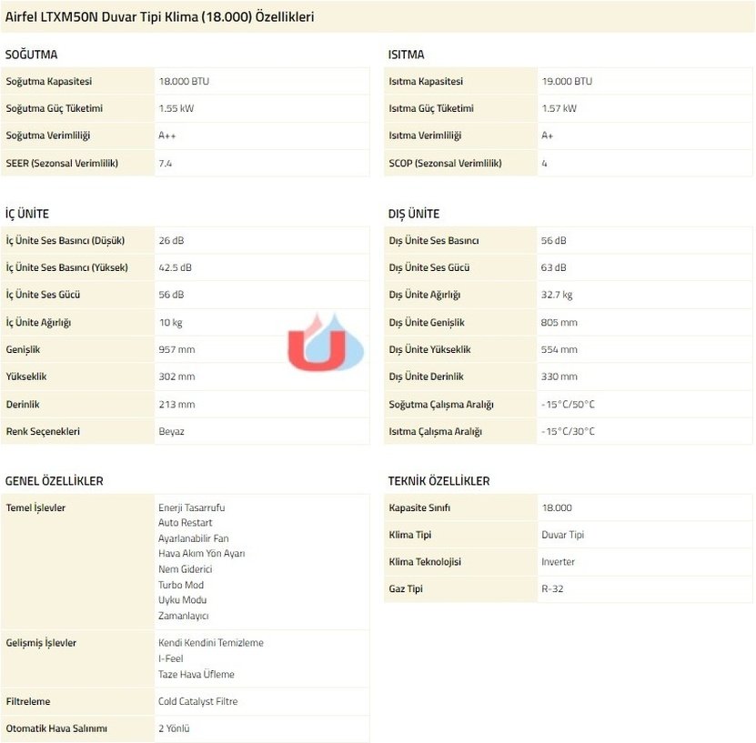This screenshot has height=743, width=756.
Task: Click the 'Isıtma Güç Tüketimi' label
Action: pos(431,108)
